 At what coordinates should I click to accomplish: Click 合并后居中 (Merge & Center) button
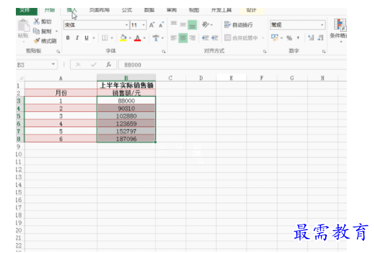[x=242, y=38]
